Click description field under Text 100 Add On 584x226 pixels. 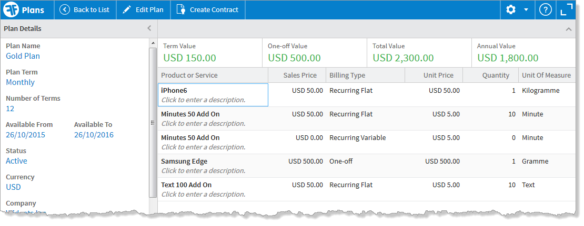tap(203, 194)
